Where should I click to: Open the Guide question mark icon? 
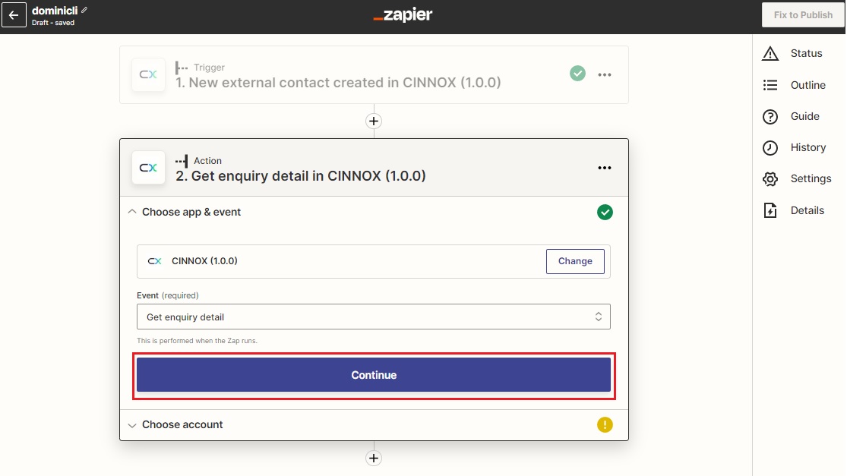(770, 117)
